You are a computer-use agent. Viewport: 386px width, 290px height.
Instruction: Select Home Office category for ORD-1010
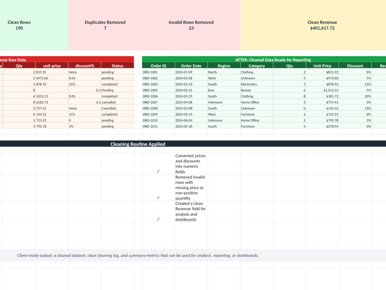tap(257, 120)
